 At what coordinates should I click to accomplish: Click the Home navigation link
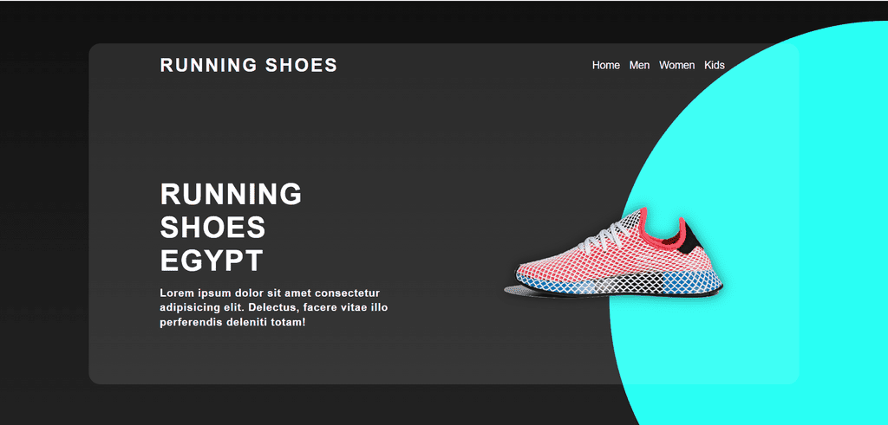pos(605,66)
